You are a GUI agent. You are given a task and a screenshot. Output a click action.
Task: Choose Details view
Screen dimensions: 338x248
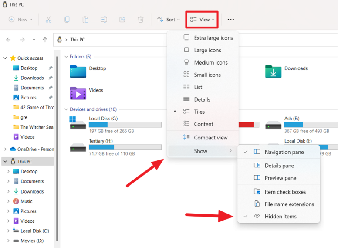coord(203,99)
